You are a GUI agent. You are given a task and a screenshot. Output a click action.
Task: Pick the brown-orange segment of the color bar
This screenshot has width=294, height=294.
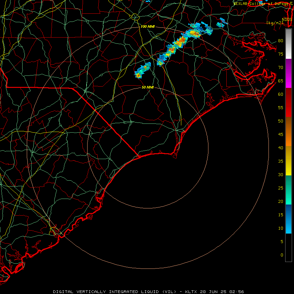coord(288,131)
